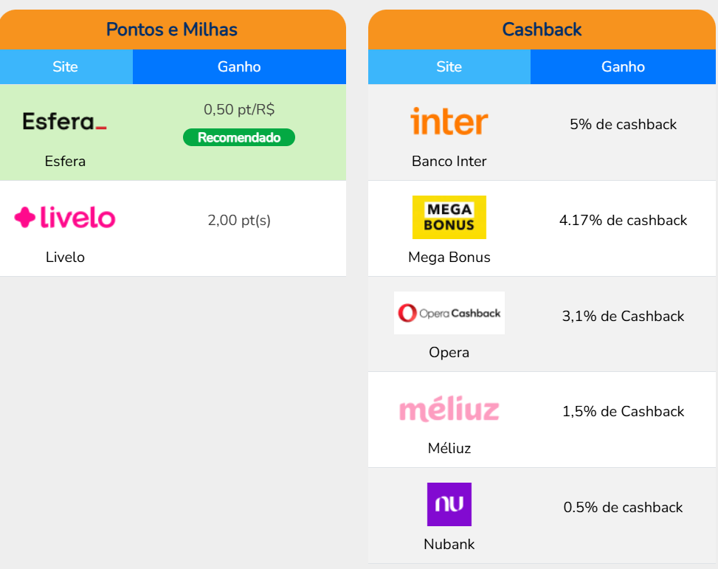The image size is (718, 569).
Task: Click Ganho column header under Pontos e Milhas
Action: point(239,66)
